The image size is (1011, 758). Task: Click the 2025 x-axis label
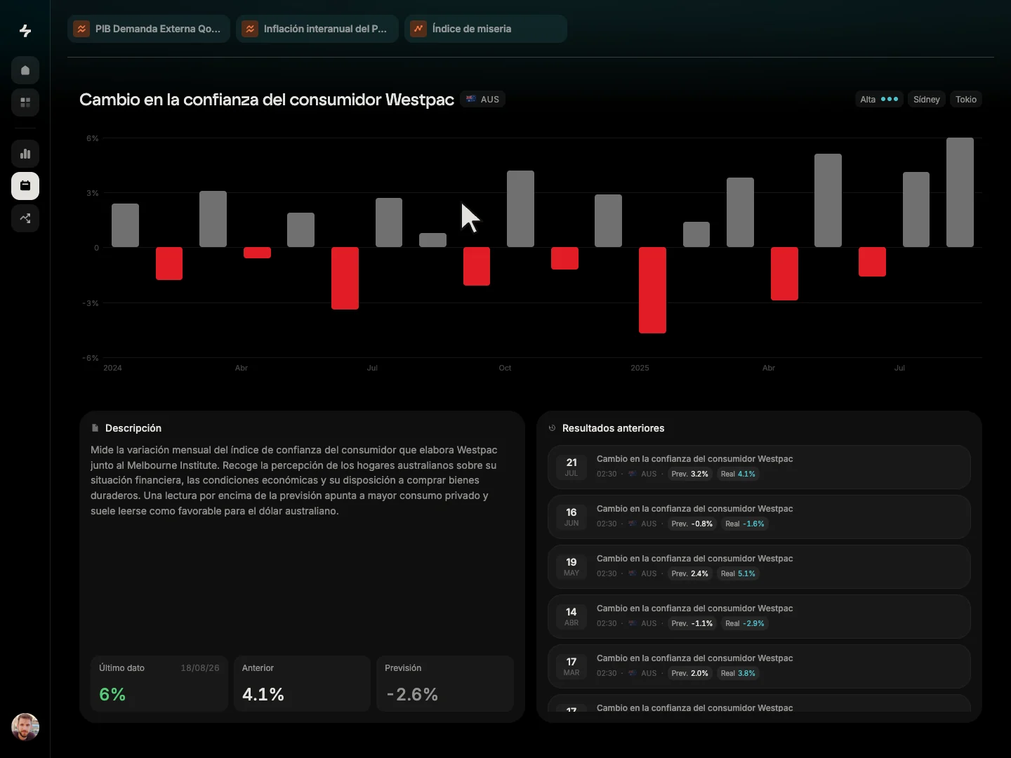(x=640, y=368)
